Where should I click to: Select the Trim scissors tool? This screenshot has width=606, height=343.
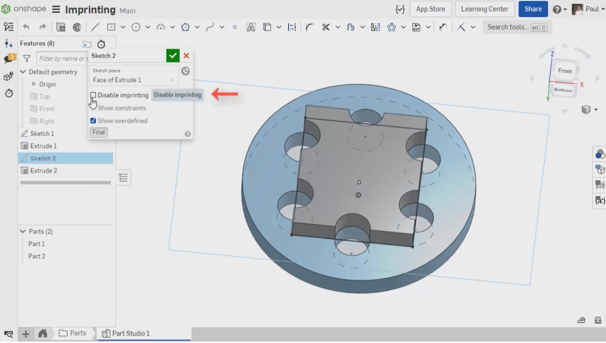[x=325, y=27]
